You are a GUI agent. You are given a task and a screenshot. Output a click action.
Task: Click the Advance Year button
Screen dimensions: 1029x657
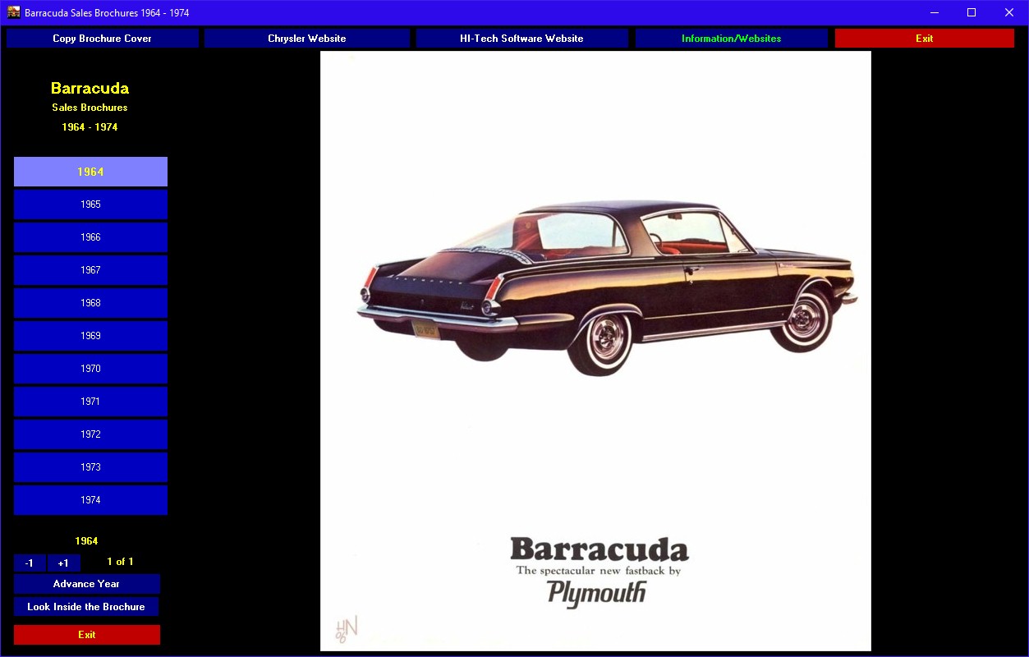(x=86, y=584)
